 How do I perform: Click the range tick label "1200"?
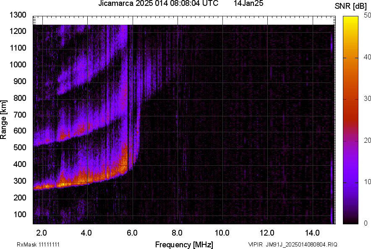[18, 31]
